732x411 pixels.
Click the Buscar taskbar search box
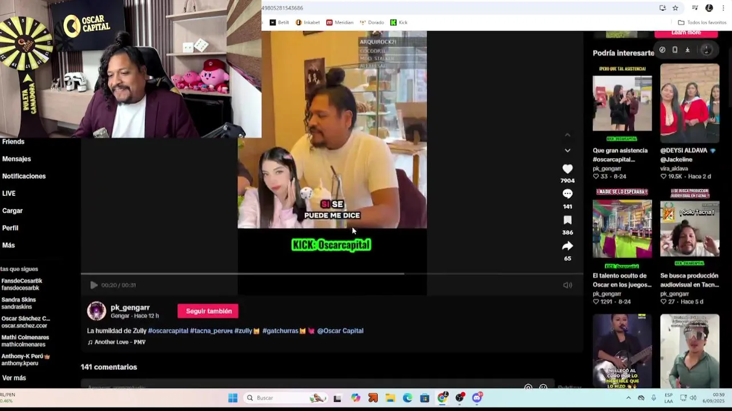pos(287,398)
